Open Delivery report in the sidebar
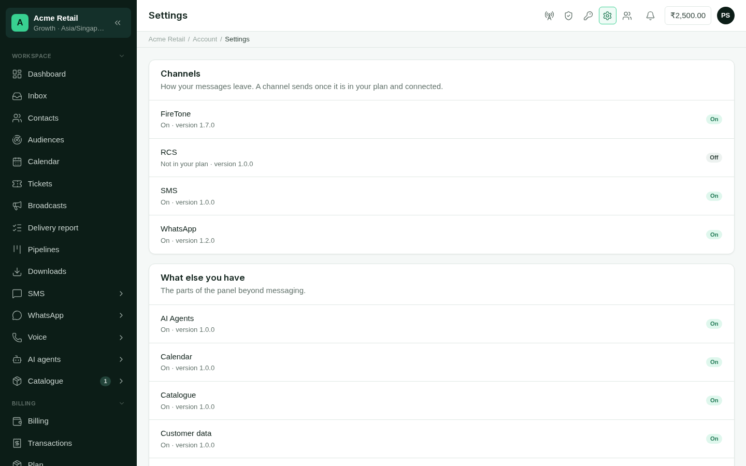This screenshot has width=746, height=466. pos(68,228)
